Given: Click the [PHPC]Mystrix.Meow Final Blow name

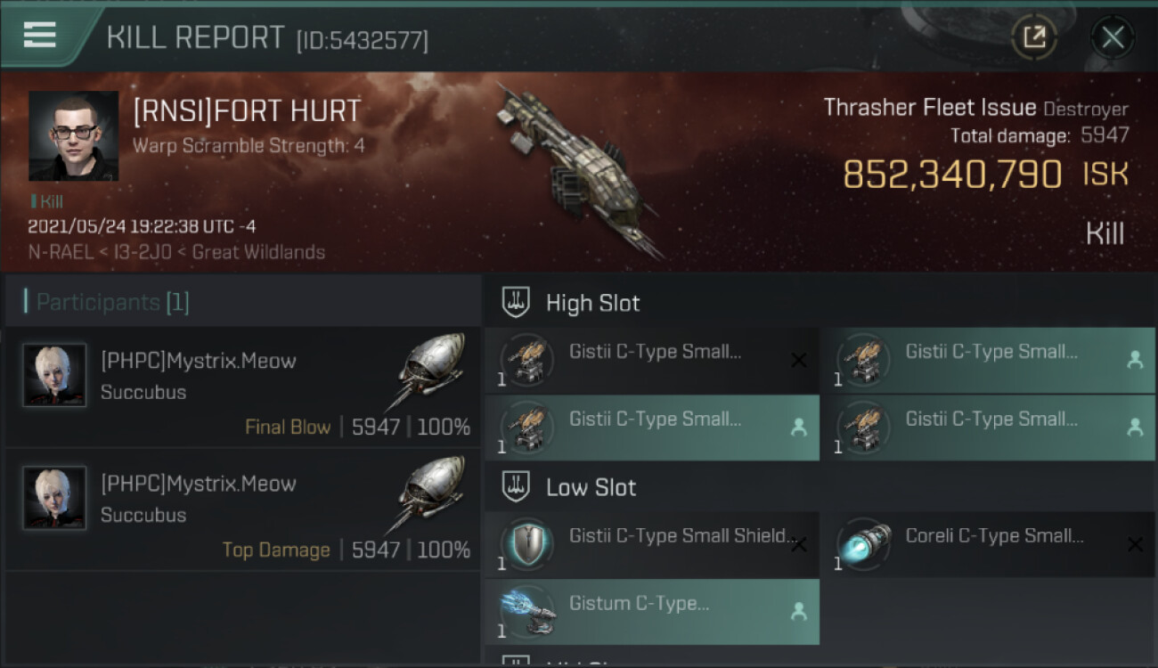Looking at the screenshot, I should point(198,361).
